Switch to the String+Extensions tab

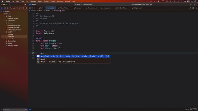coord(138,8)
